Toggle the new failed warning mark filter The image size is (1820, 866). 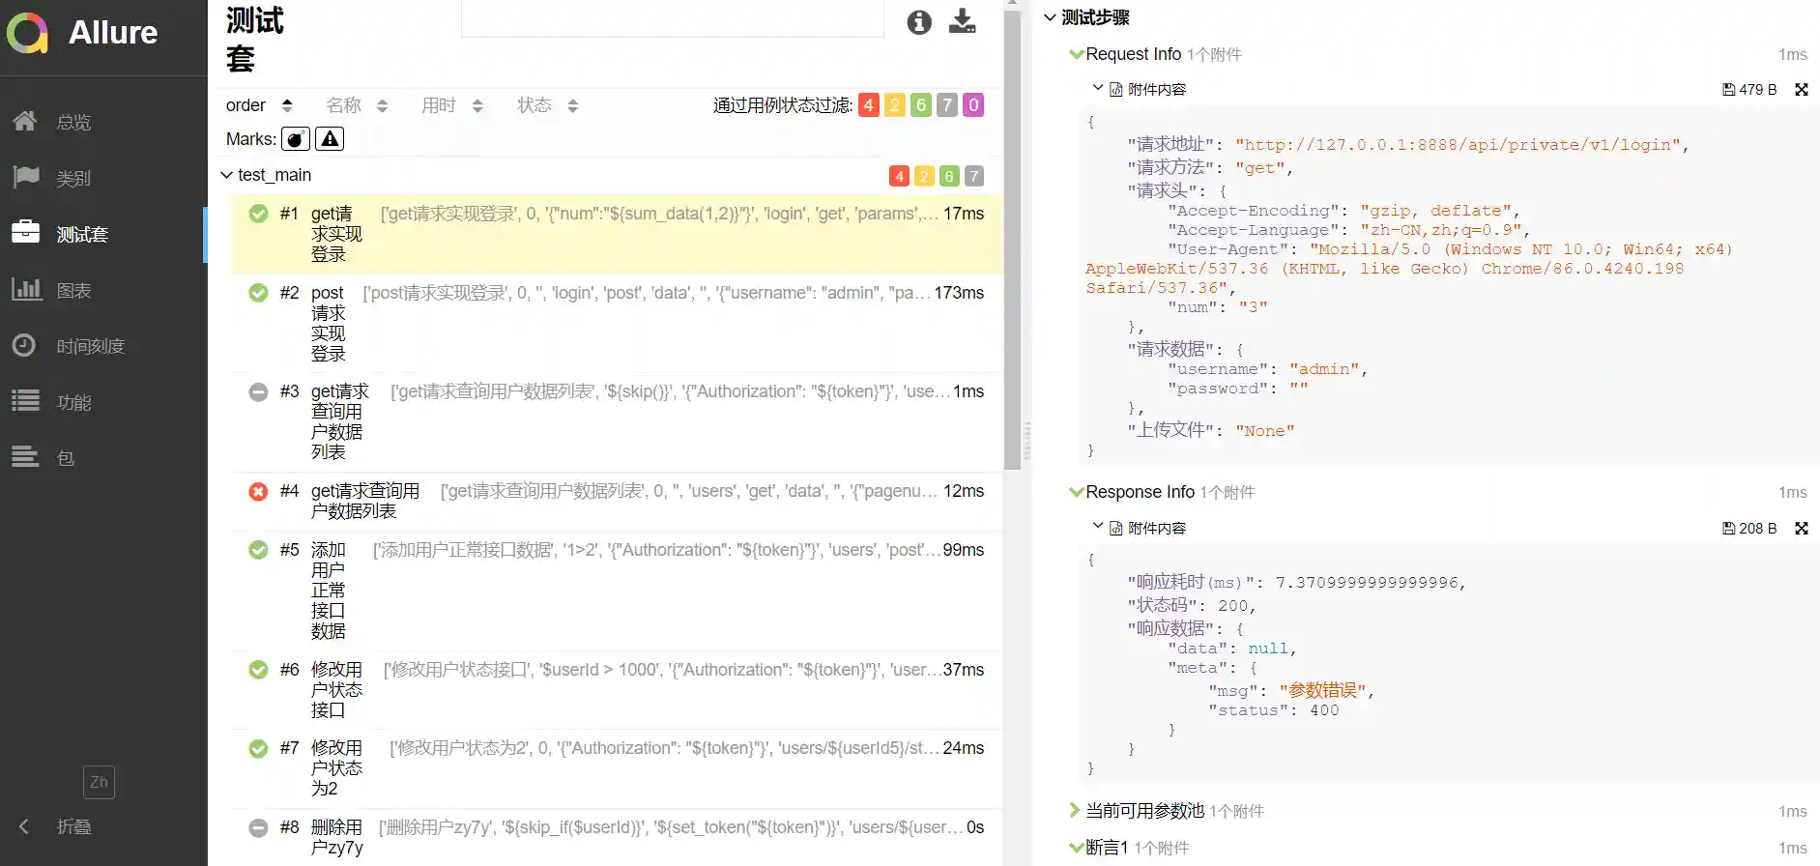click(330, 139)
